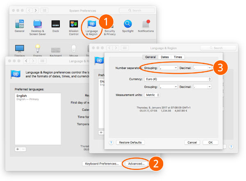
Task: Switch to the Times tab
Action: [x=178, y=57]
